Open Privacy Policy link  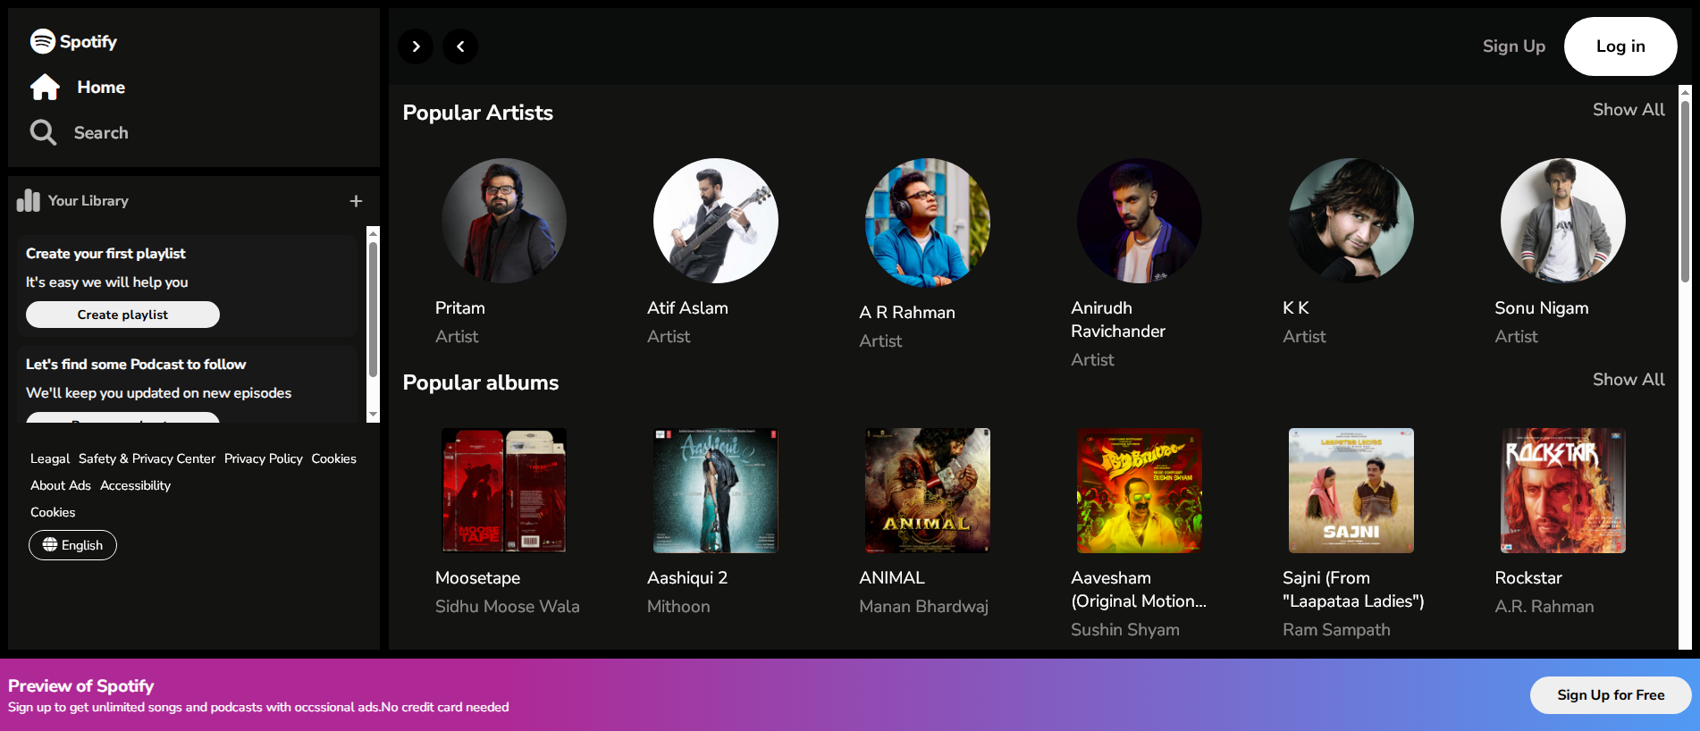[264, 458]
